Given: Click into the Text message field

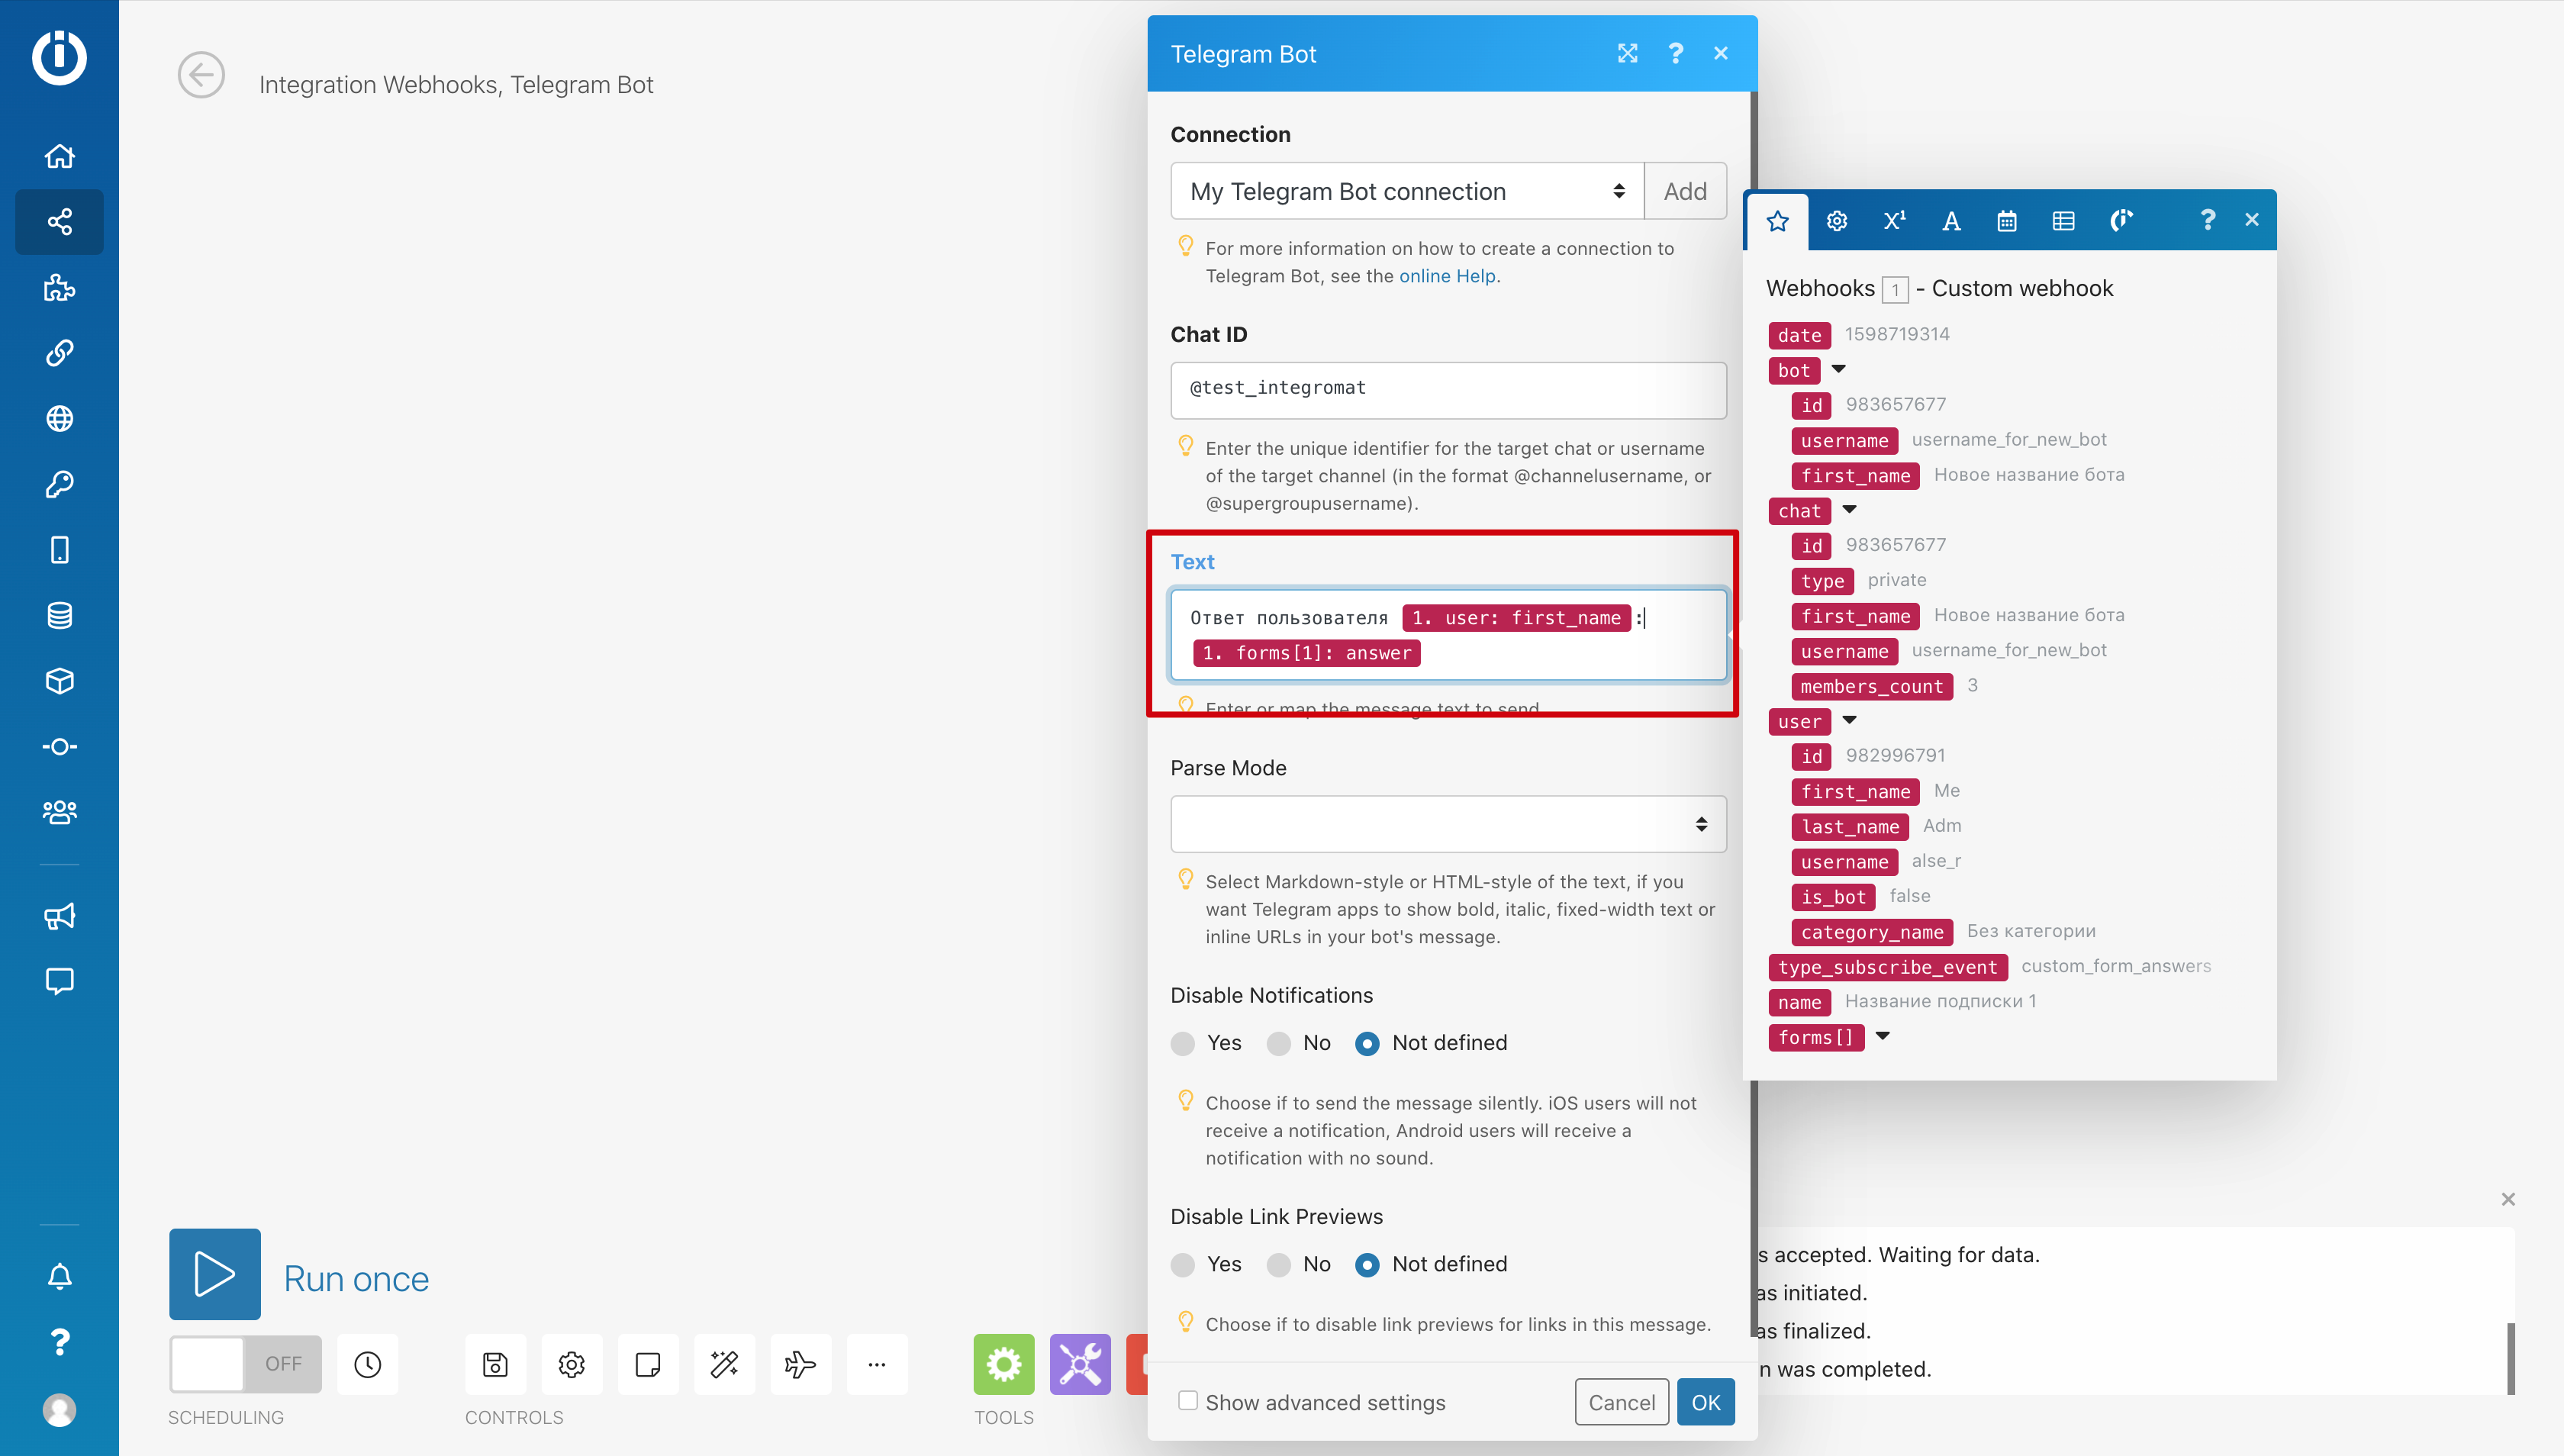Looking at the screenshot, I should (1448, 635).
